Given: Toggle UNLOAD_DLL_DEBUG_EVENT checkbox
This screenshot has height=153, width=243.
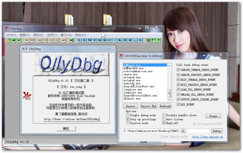Looking at the screenshot, I should click(x=178, y=94).
